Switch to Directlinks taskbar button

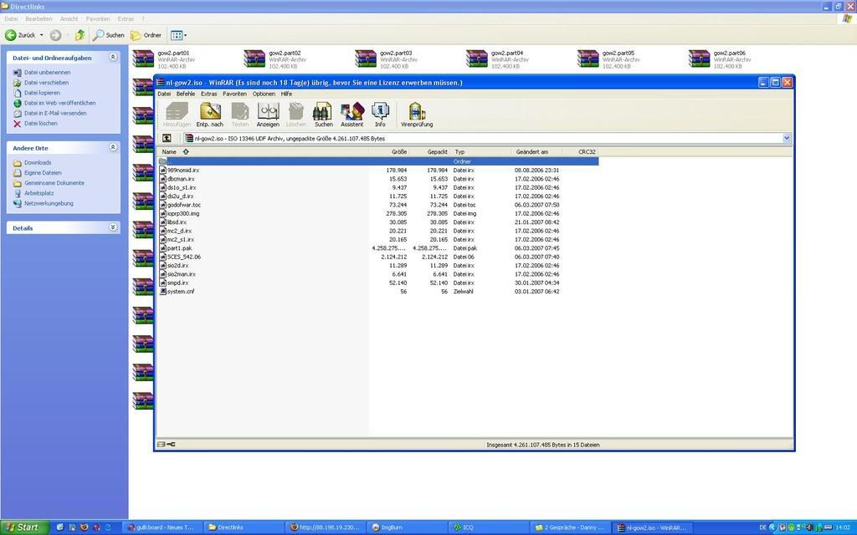point(244,527)
